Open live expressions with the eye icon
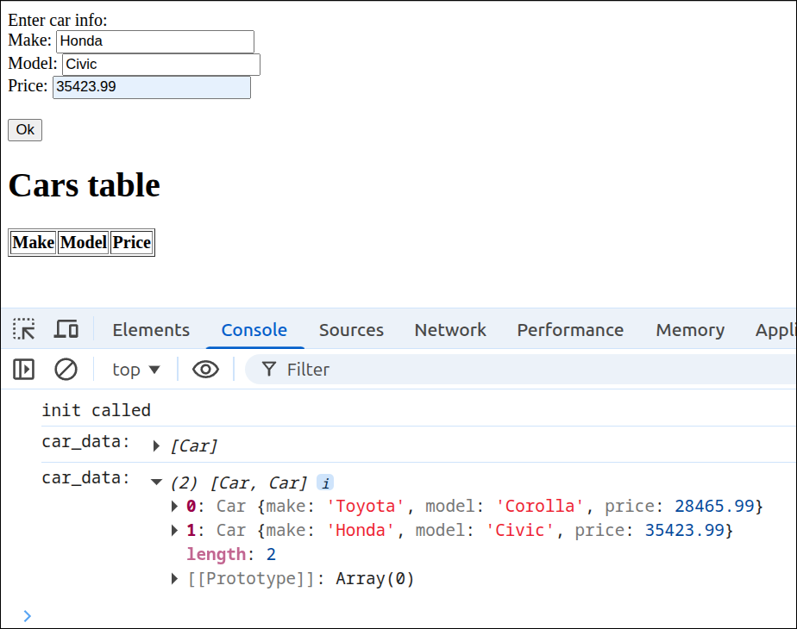This screenshot has width=797, height=629. tap(205, 369)
